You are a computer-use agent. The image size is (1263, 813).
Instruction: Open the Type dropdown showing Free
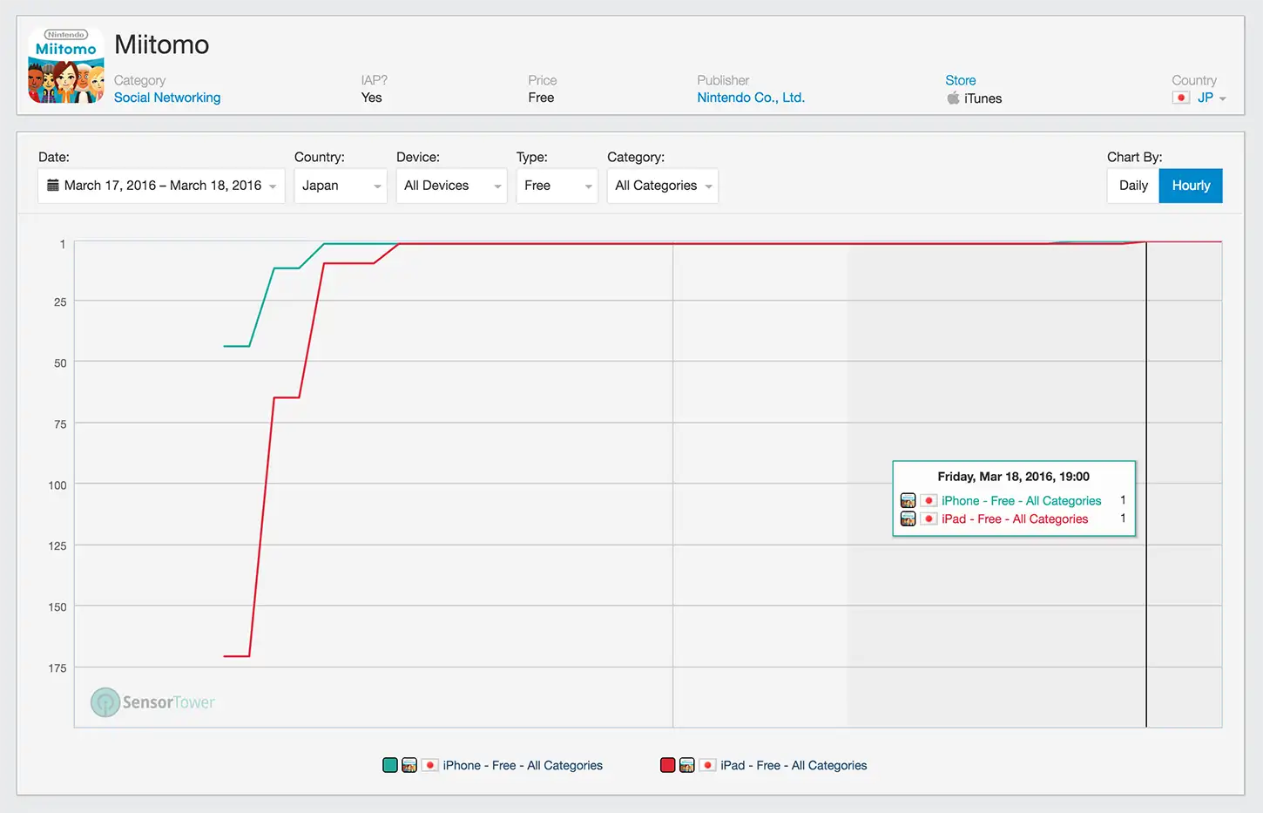pos(557,186)
